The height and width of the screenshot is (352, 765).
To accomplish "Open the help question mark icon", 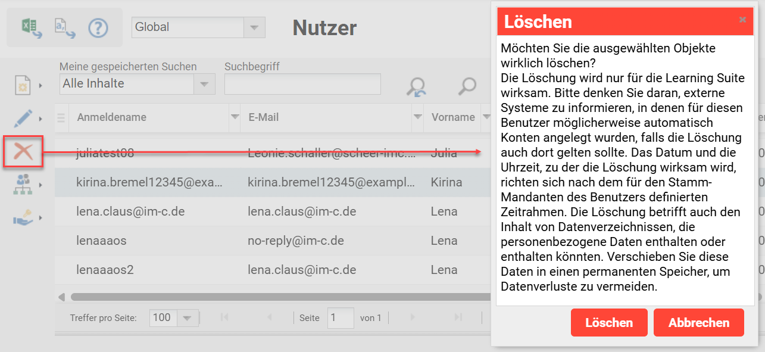I will (x=98, y=27).
